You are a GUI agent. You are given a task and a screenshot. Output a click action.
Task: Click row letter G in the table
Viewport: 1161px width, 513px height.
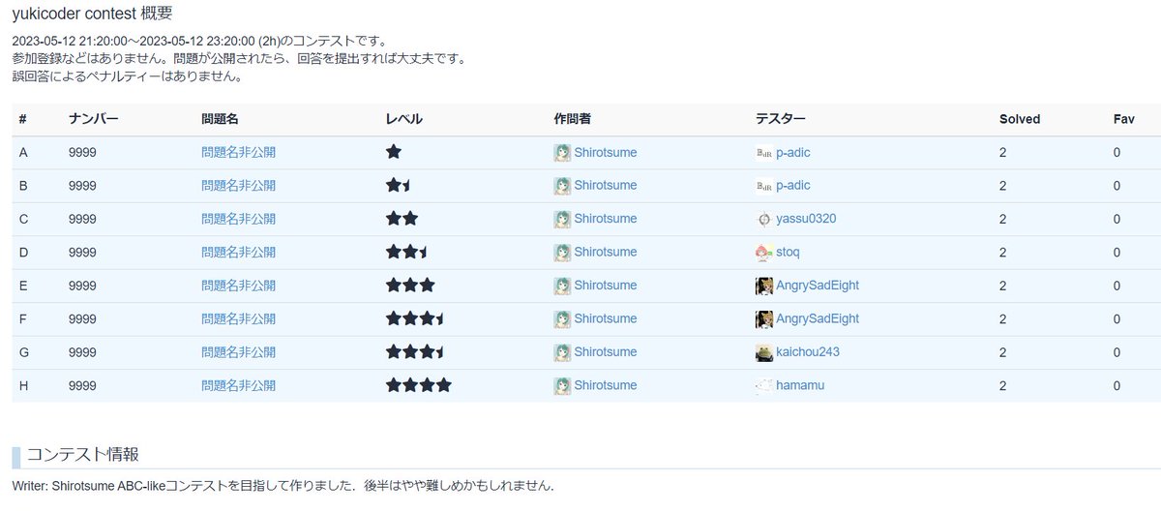pos(24,352)
